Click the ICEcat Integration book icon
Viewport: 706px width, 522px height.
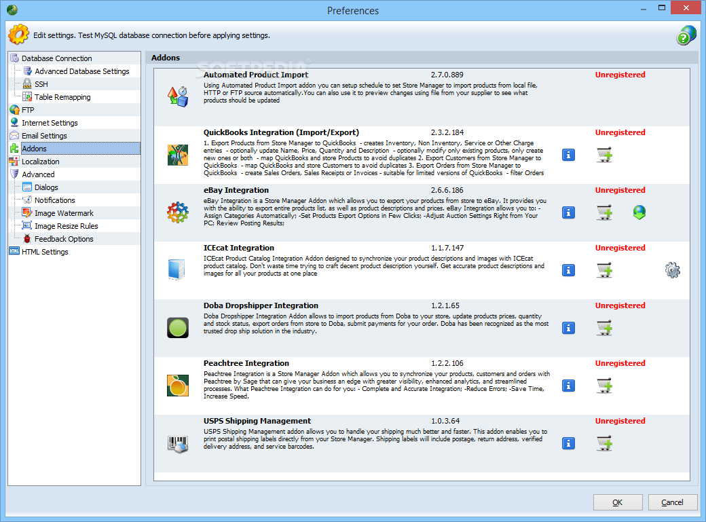[176, 269]
